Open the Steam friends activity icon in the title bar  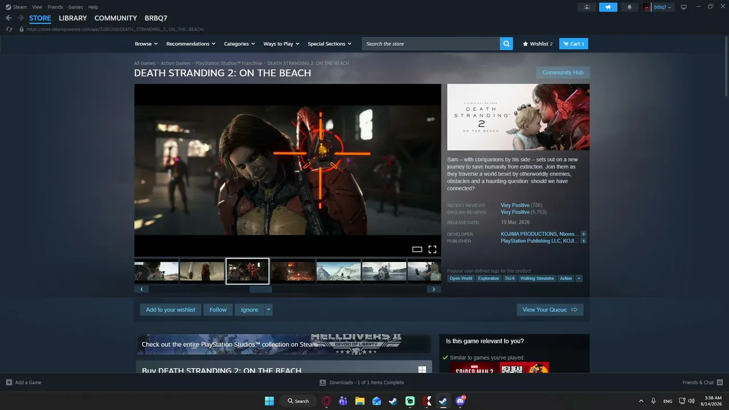coord(587,7)
